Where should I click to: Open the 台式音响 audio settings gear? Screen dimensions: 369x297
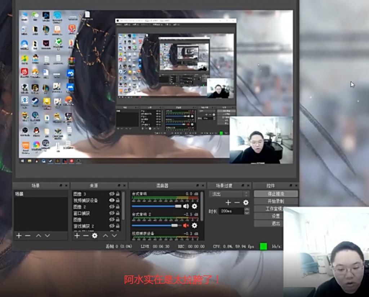(x=194, y=206)
